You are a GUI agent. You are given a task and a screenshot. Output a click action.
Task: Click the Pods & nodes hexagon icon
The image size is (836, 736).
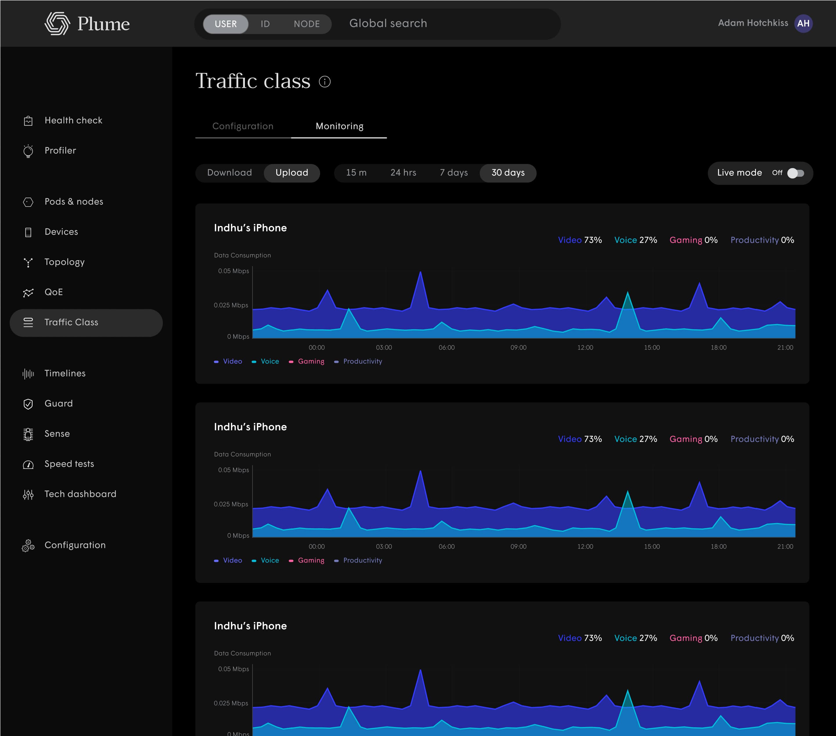pyautogui.click(x=28, y=202)
